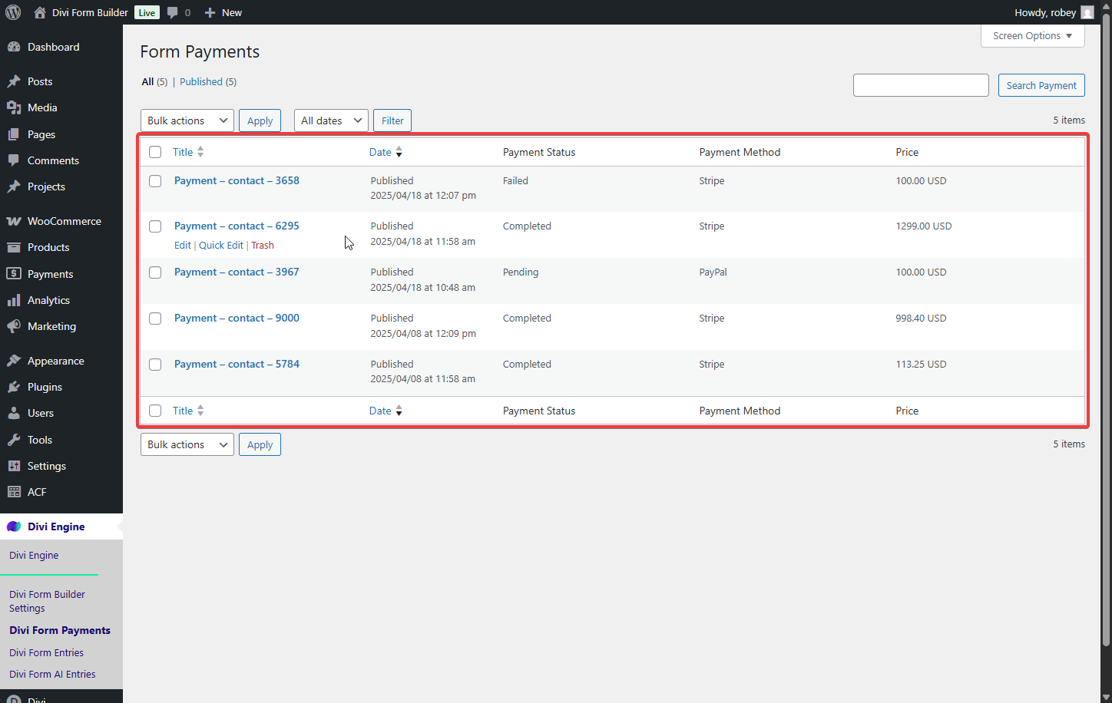The width and height of the screenshot is (1112, 703).
Task: Check the select-all checkbox in table header
Action: click(155, 151)
